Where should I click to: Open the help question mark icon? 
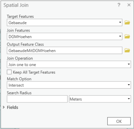[119, 5]
